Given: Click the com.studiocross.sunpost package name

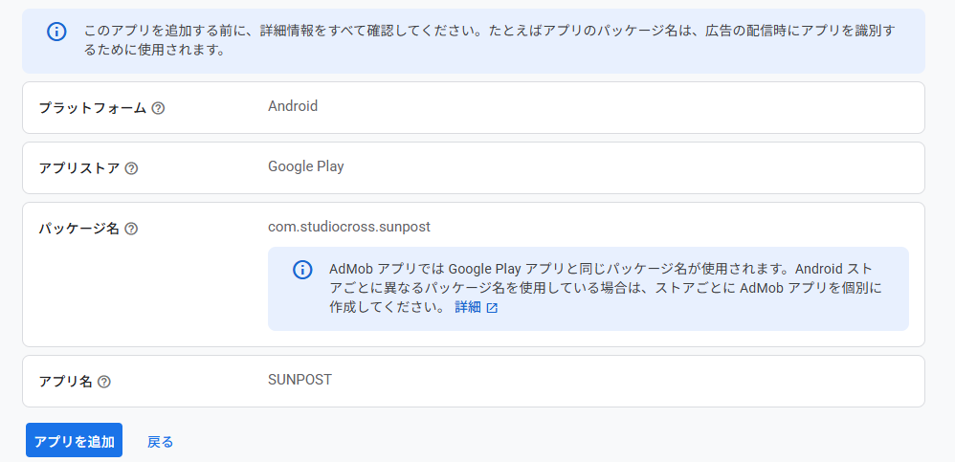Looking at the screenshot, I should point(351,227).
